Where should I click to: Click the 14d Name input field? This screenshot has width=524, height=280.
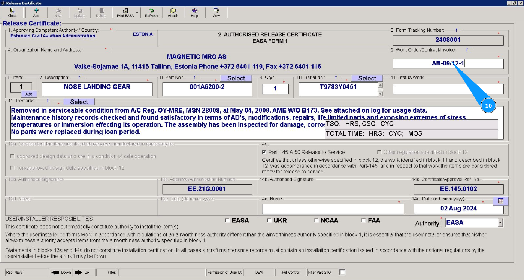pyautogui.click(x=333, y=209)
